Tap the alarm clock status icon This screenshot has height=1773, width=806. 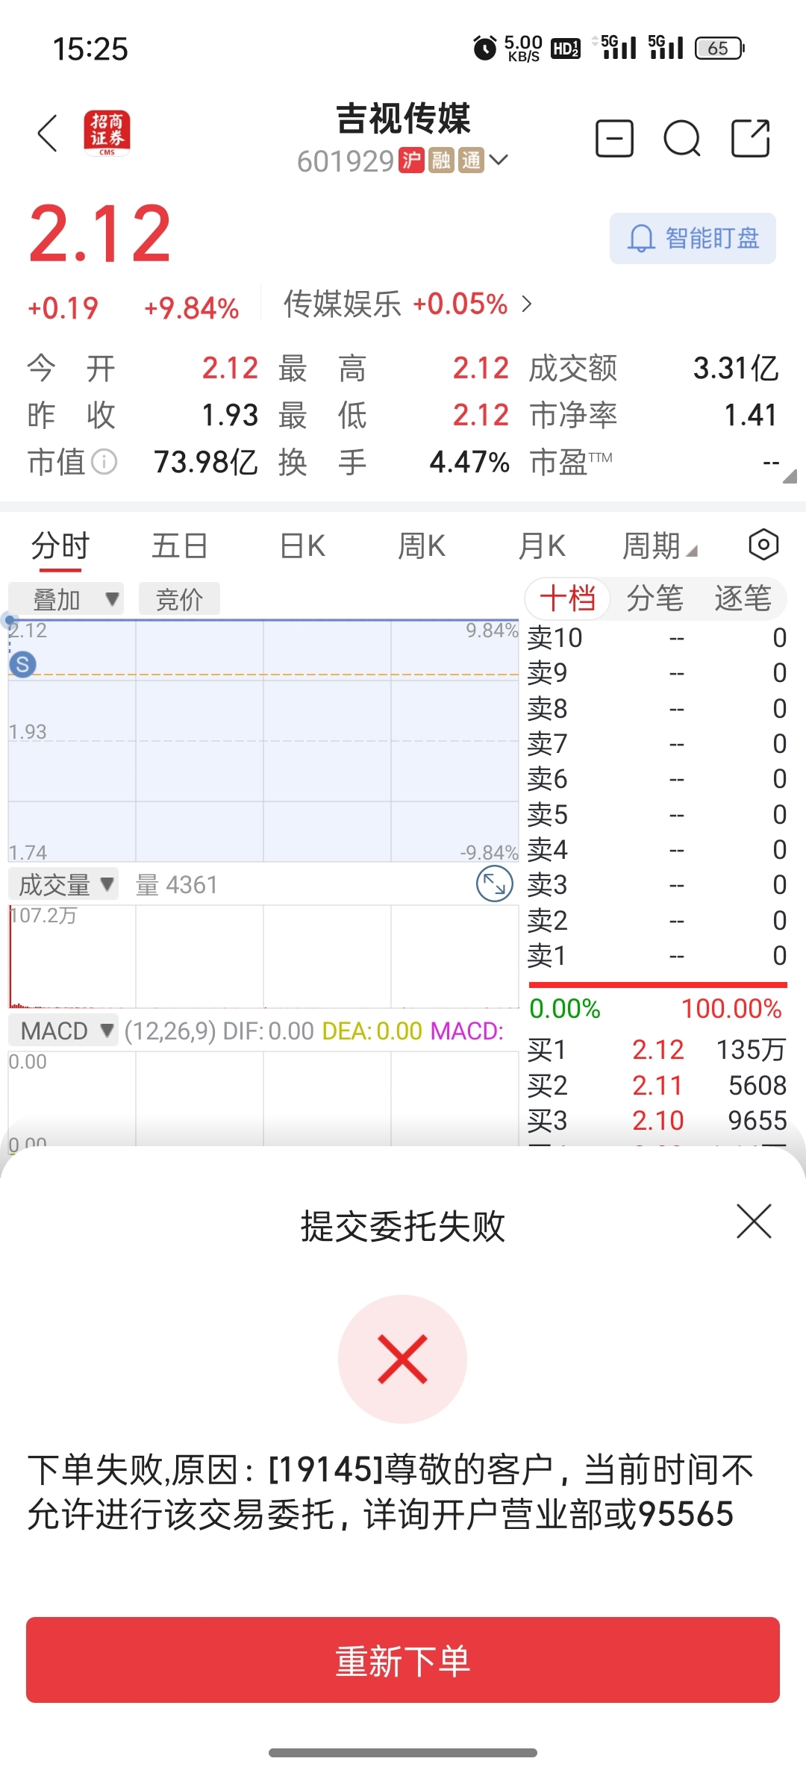click(485, 49)
